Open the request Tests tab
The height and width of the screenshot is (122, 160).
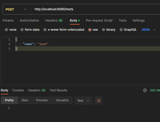(122, 20)
